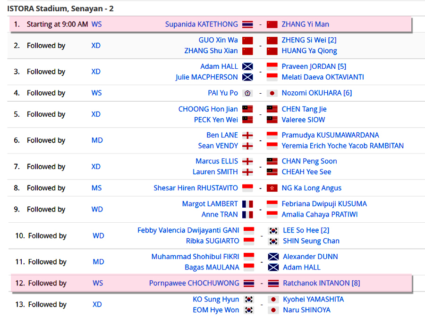This screenshot has height=316, width=425.
Task: Click Thailand flag beside Supanida KATETHONG
Action: pyautogui.click(x=247, y=24)
